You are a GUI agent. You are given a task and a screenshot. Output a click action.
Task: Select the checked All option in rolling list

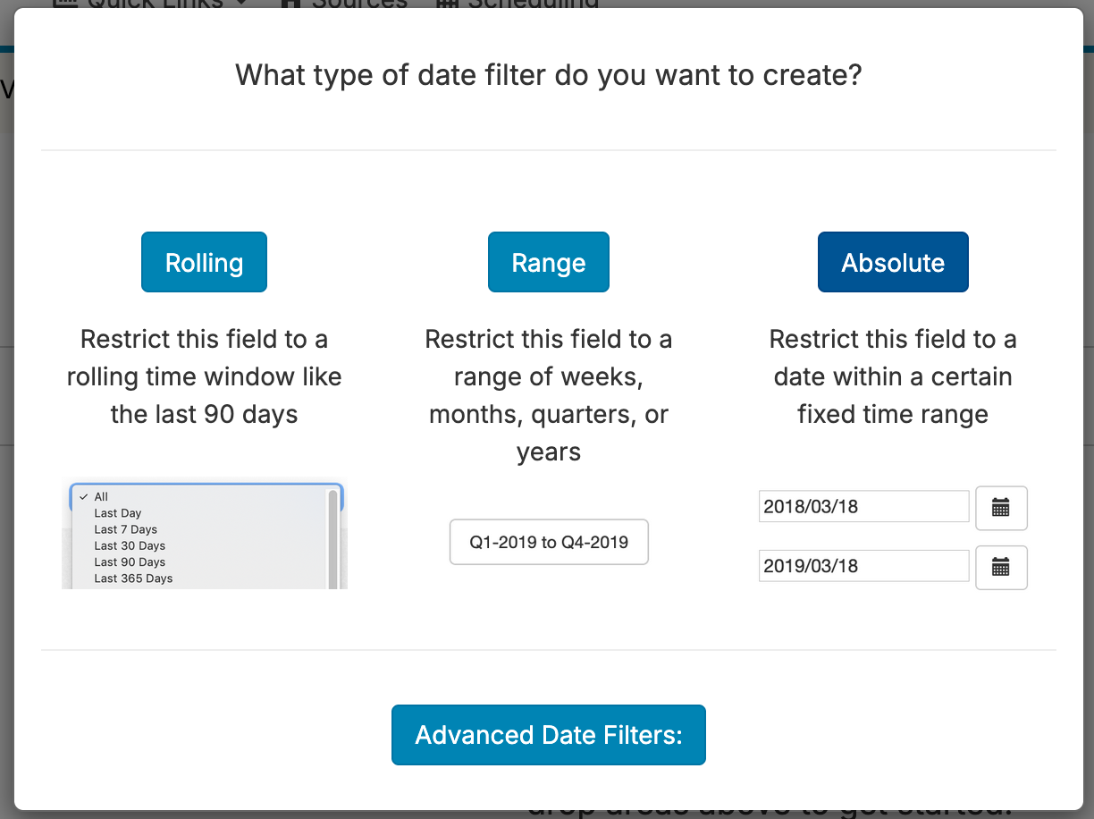tap(102, 497)
